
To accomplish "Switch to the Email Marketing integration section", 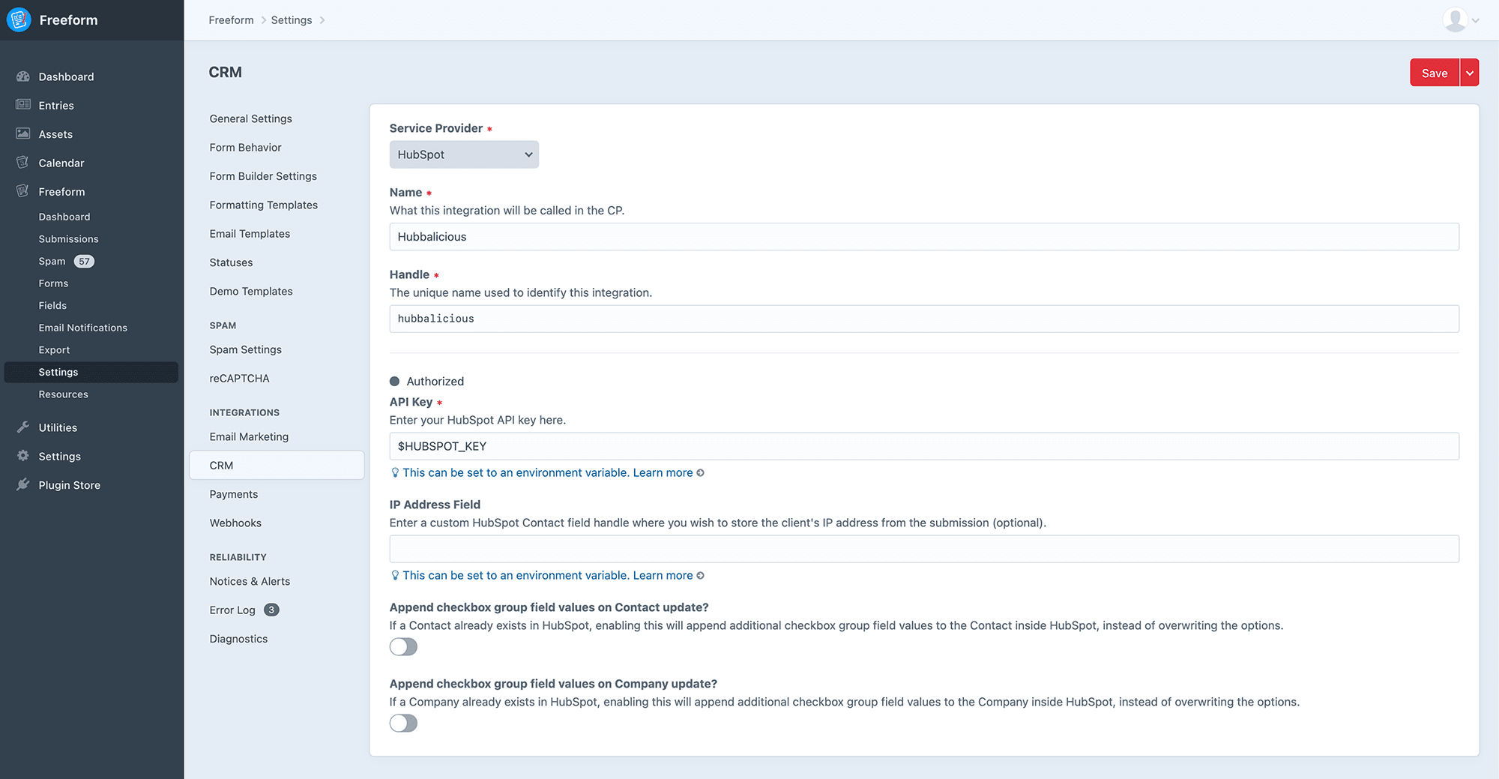I will [x=249, y=436].
